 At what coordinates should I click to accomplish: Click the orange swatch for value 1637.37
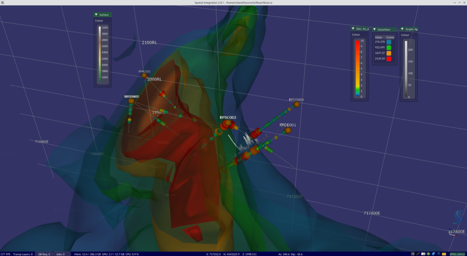389,53
